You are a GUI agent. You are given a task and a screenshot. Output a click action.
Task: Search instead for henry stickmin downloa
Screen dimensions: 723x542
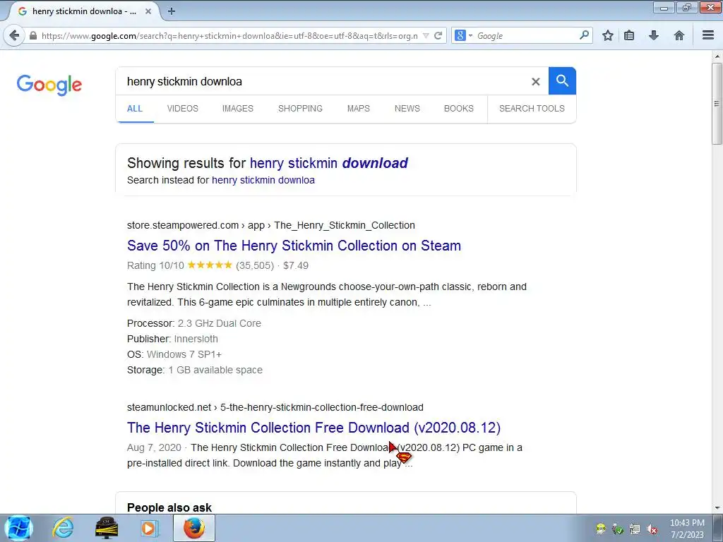coord(263,180)
